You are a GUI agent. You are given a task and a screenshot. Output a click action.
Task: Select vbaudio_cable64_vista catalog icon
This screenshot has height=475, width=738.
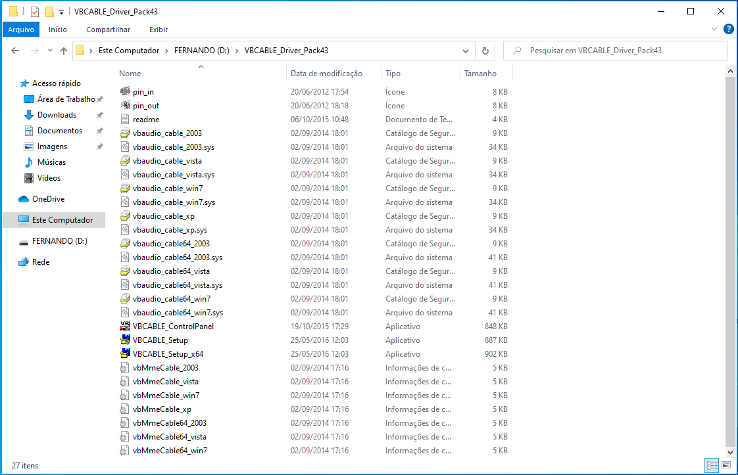point(125,271)
